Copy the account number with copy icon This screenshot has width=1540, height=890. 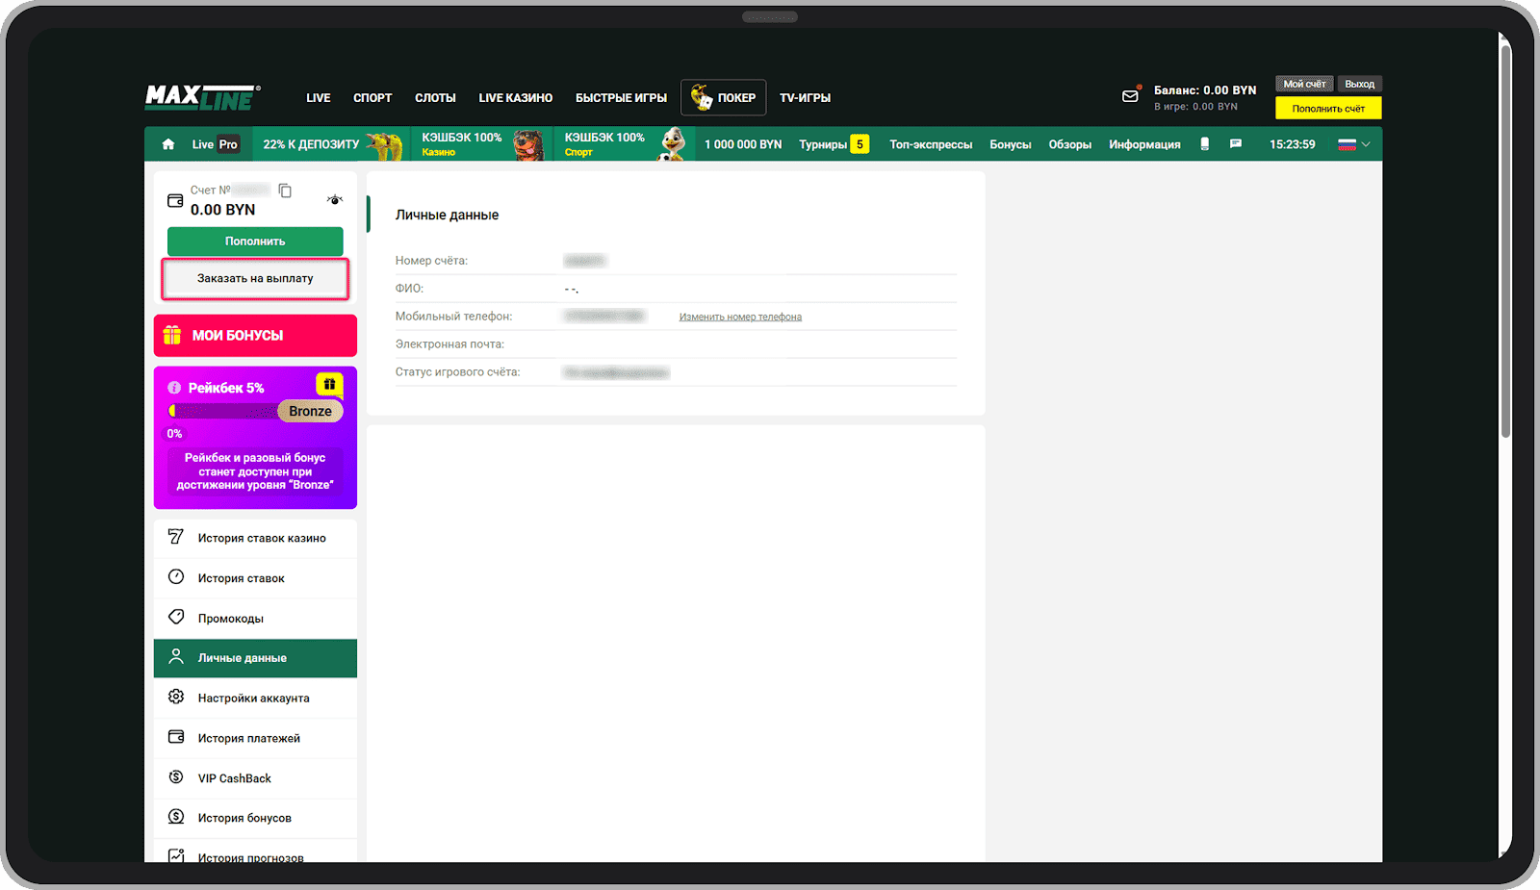click(x=285, y=191)
